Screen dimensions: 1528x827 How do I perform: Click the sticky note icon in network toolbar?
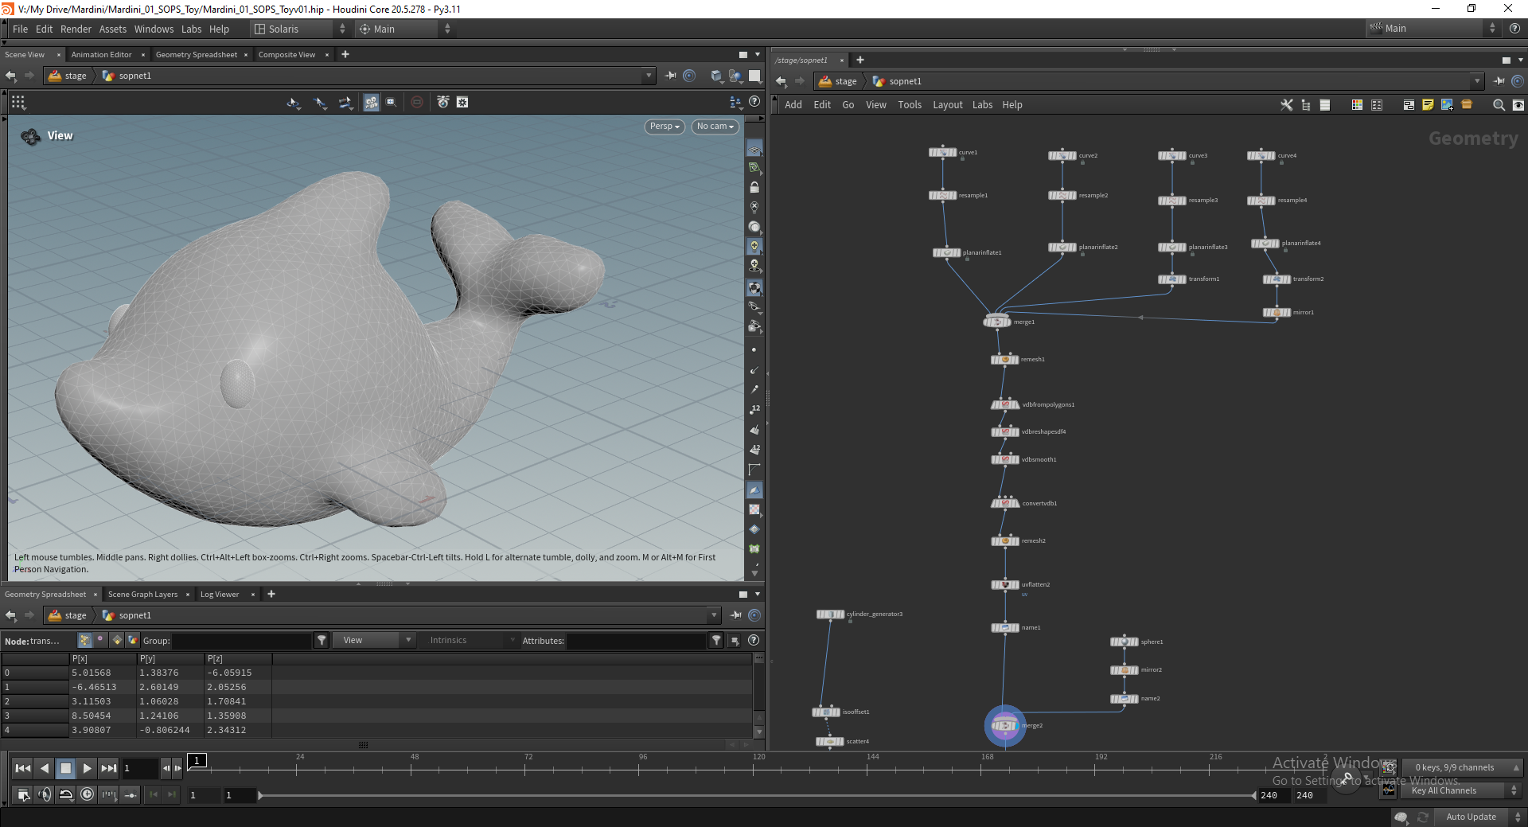pyautogui.click(x=1428, y=105)
